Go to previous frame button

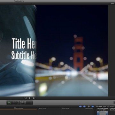tap(26, 98)
